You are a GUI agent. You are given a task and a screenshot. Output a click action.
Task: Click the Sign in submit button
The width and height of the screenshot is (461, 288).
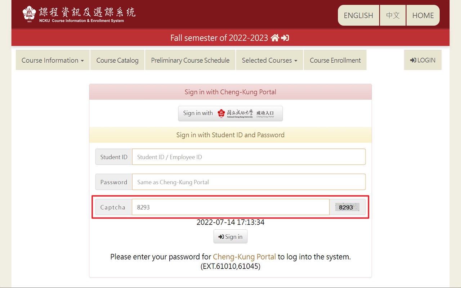230,237
